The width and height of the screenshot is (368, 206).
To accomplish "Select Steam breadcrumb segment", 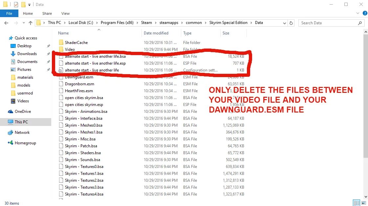I will coord(146,23).
